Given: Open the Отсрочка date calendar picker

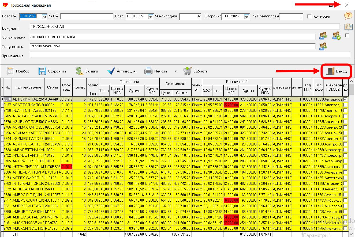Looking at the screenshot, I should 246,16.
